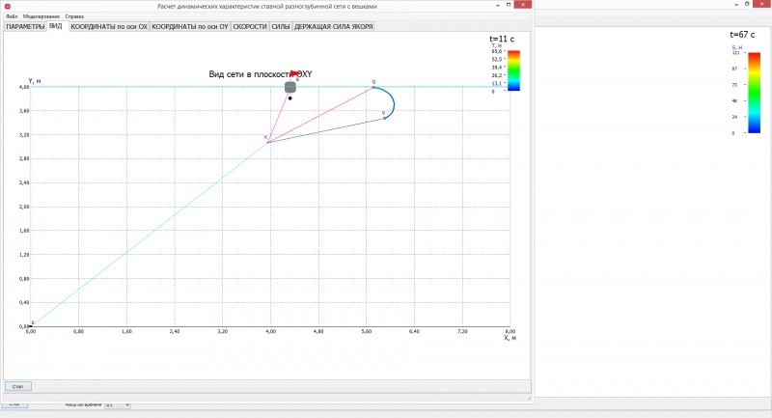Click the T, H tension color scale bar
The image size is (772, 418).
coord(513,70)
